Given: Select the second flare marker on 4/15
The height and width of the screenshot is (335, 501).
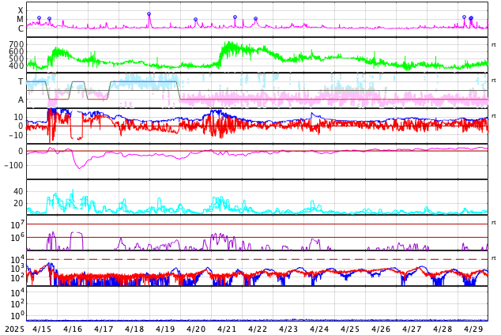Looking at the screenshot, I should [49, 19].
